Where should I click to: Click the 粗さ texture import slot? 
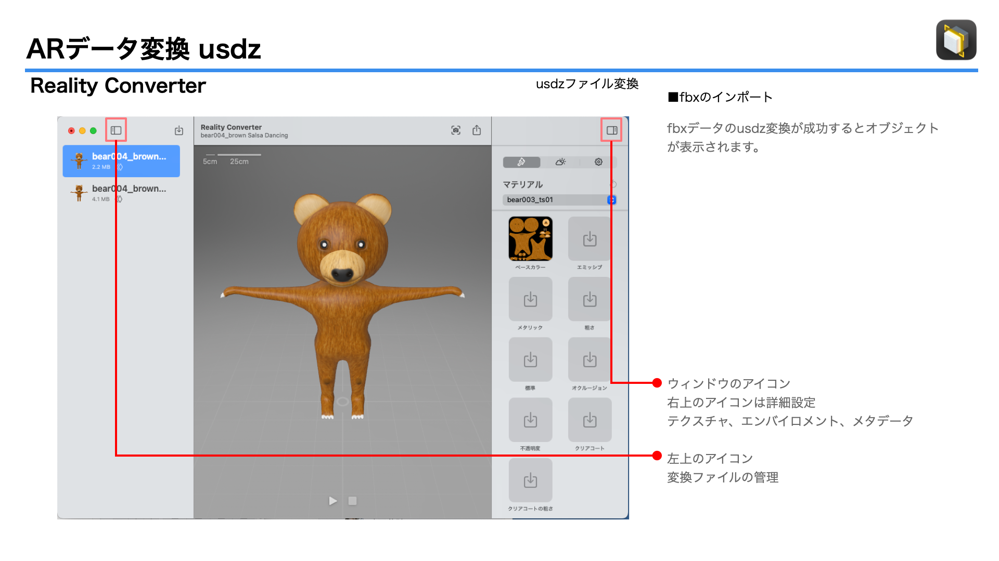590,299
